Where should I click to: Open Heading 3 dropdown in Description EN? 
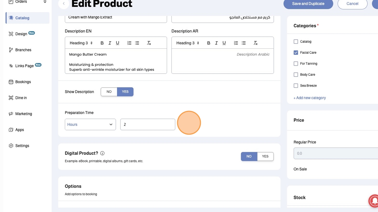pyautogui.click(x=81, y=43)
